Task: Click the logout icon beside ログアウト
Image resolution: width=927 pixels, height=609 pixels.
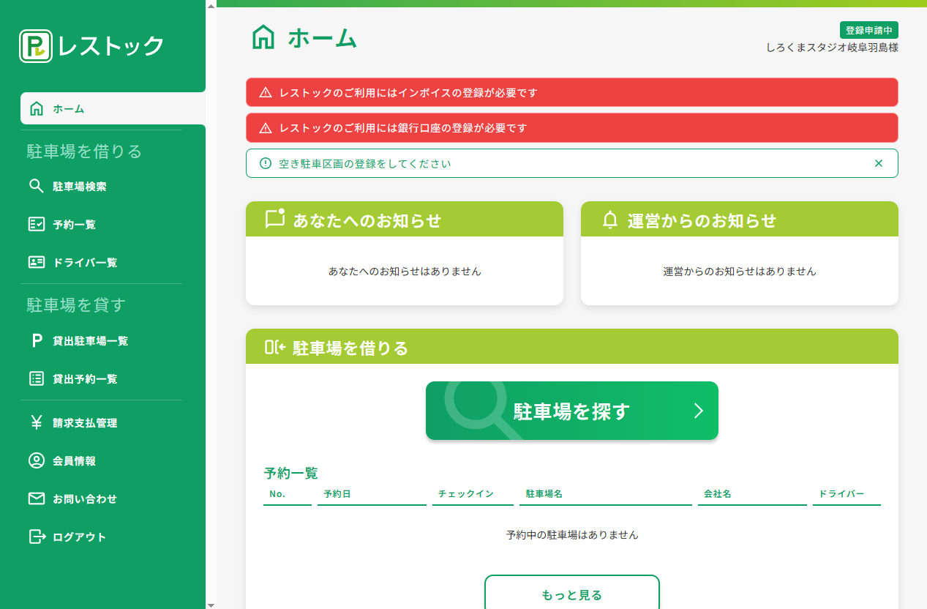Action: click(x=36, y=537)
